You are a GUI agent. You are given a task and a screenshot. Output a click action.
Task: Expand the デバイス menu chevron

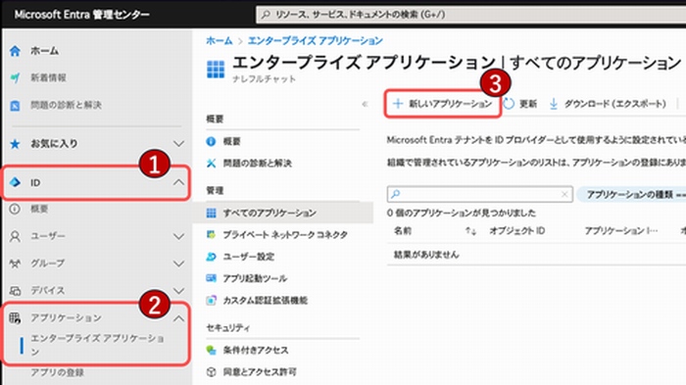[178, 291]
